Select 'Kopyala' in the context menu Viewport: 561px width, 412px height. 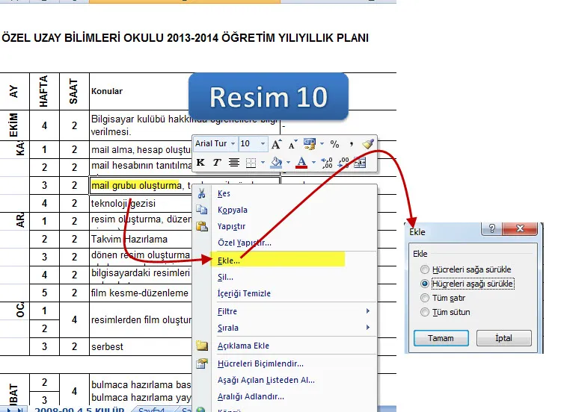click(x=232, y=210)
